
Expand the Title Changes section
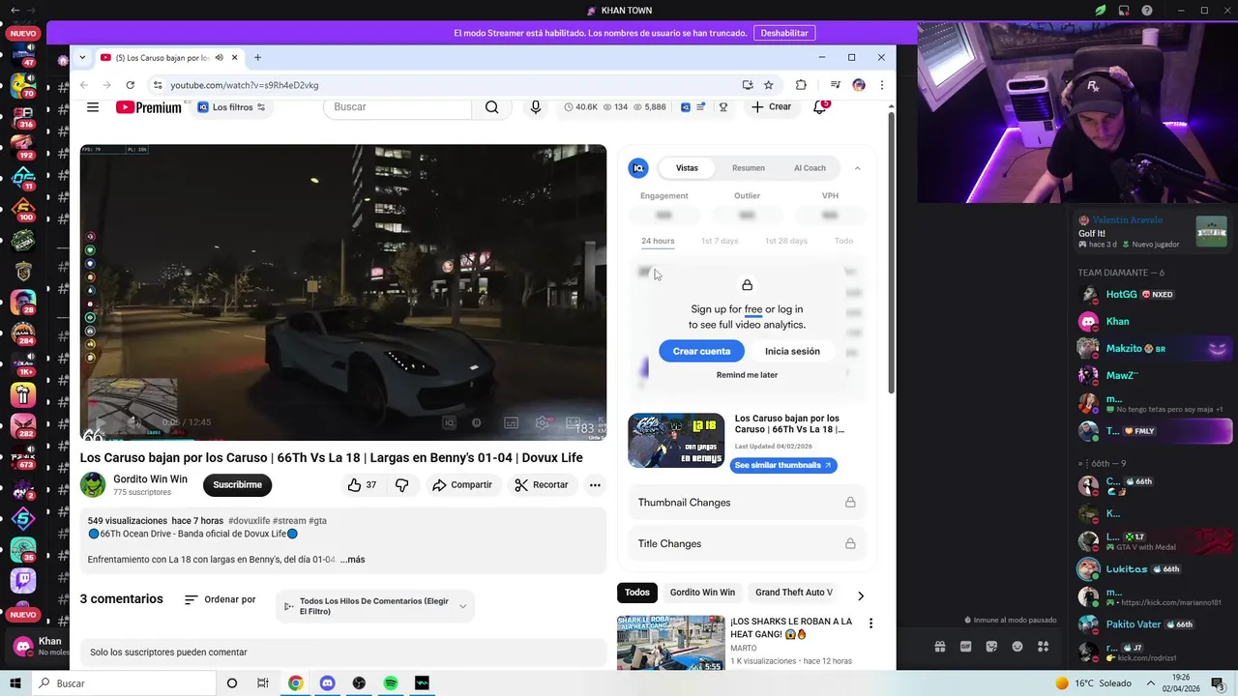pyautogui.click(x=747, y=543)
